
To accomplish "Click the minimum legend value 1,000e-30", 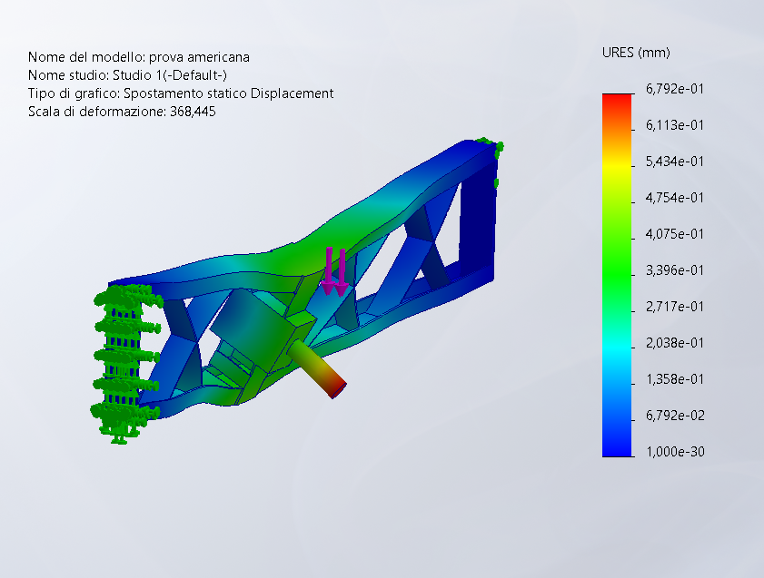I will [675, 452].
